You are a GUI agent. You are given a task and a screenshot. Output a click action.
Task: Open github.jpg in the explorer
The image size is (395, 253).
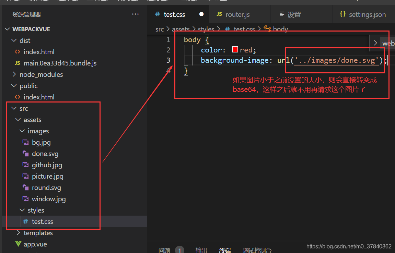click(47, 165)
